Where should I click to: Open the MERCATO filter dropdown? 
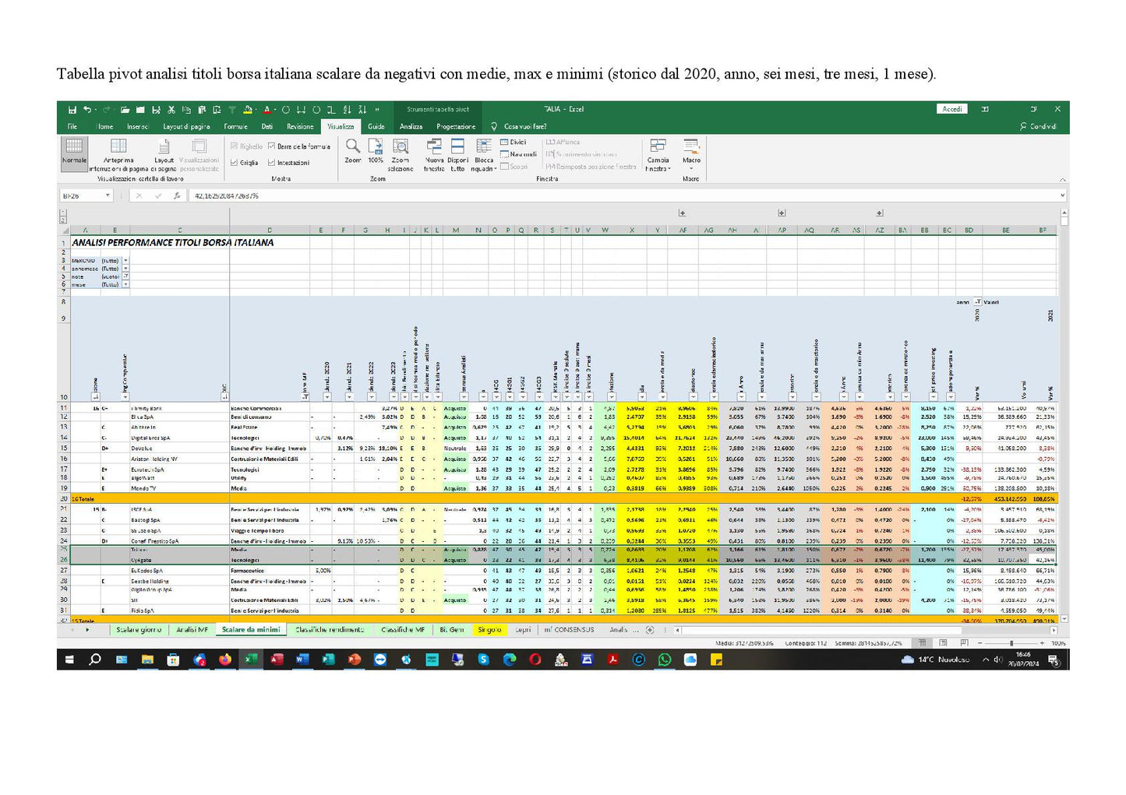coord(125,261)
